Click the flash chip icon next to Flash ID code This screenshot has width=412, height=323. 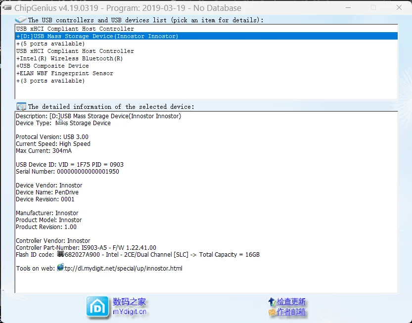pos(61,254)
